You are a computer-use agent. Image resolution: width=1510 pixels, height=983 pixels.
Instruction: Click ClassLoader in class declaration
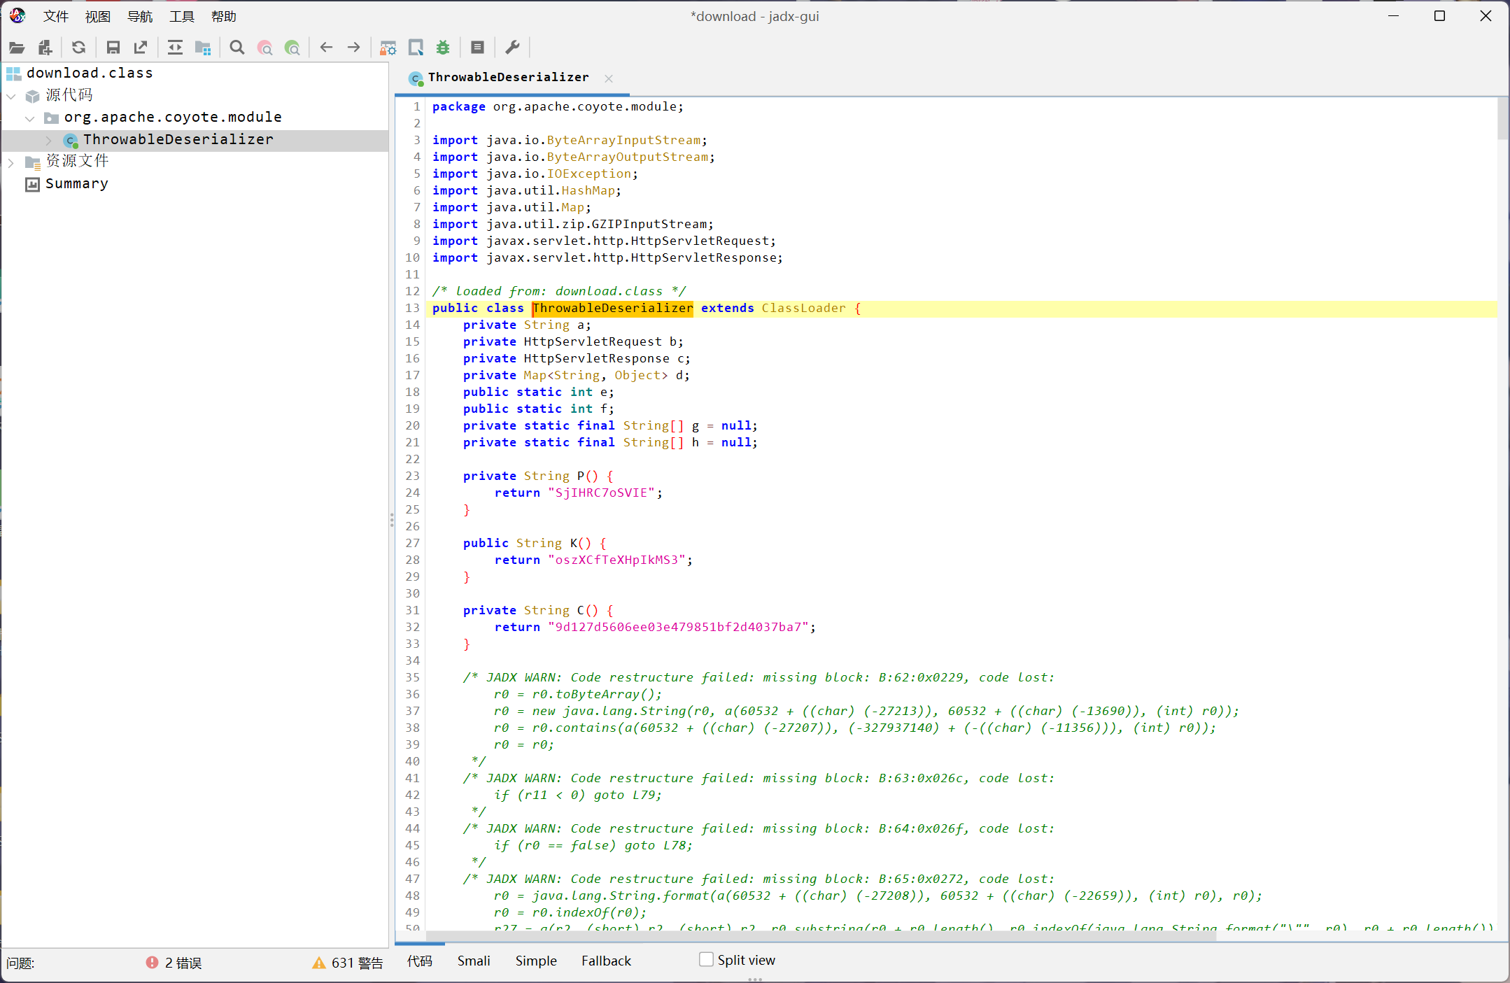(x=803, y=308)
